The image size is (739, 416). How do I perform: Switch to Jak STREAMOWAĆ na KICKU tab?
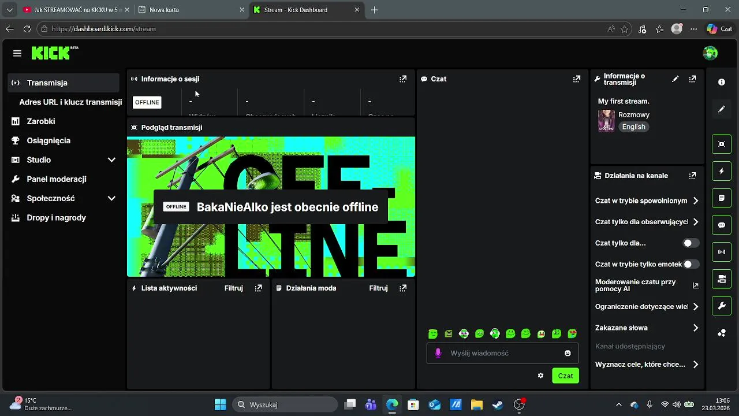(76, 10)
